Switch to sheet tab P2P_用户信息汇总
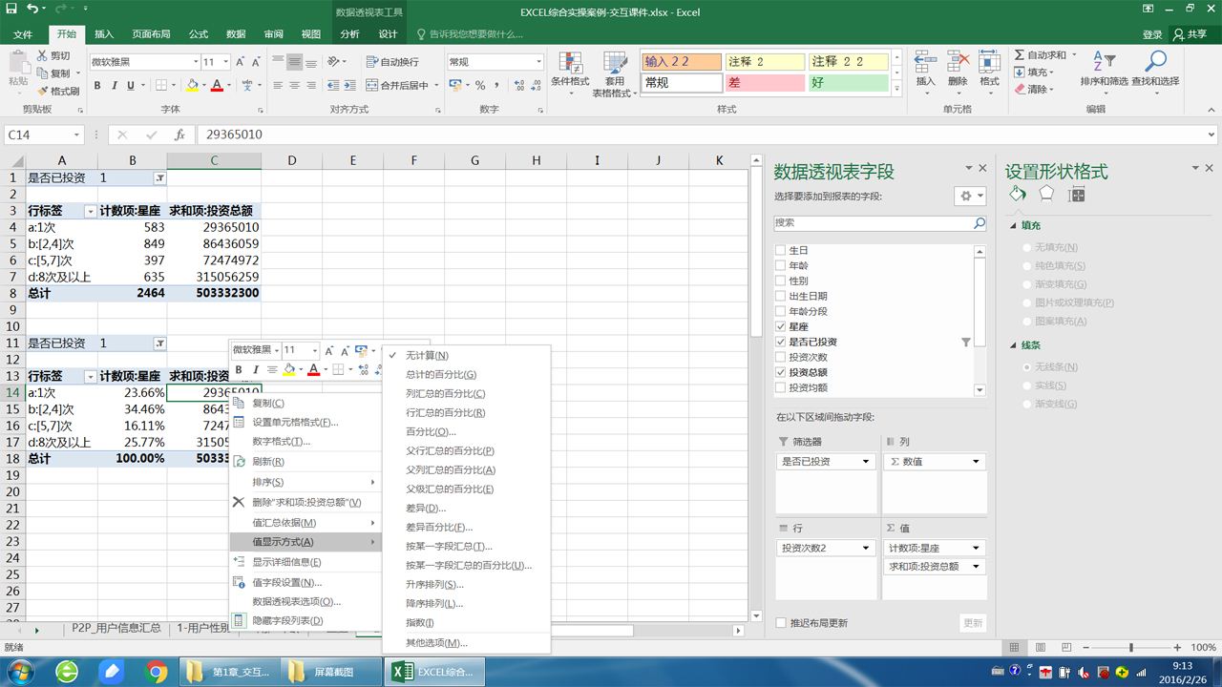Viewport: 1222px width, 687px height. point(116,629)
